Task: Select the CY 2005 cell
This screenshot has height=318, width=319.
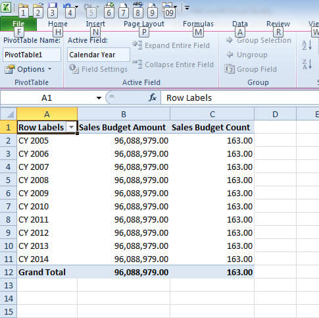Action: pos(47,140)
